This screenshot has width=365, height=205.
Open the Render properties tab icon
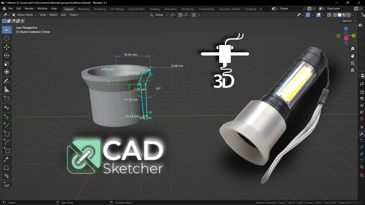[x=362, y=92]
